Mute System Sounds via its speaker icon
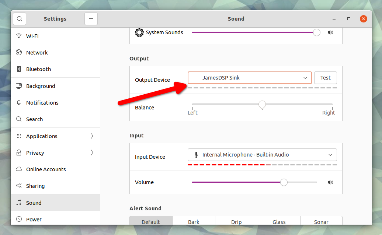 click(330, 32)
